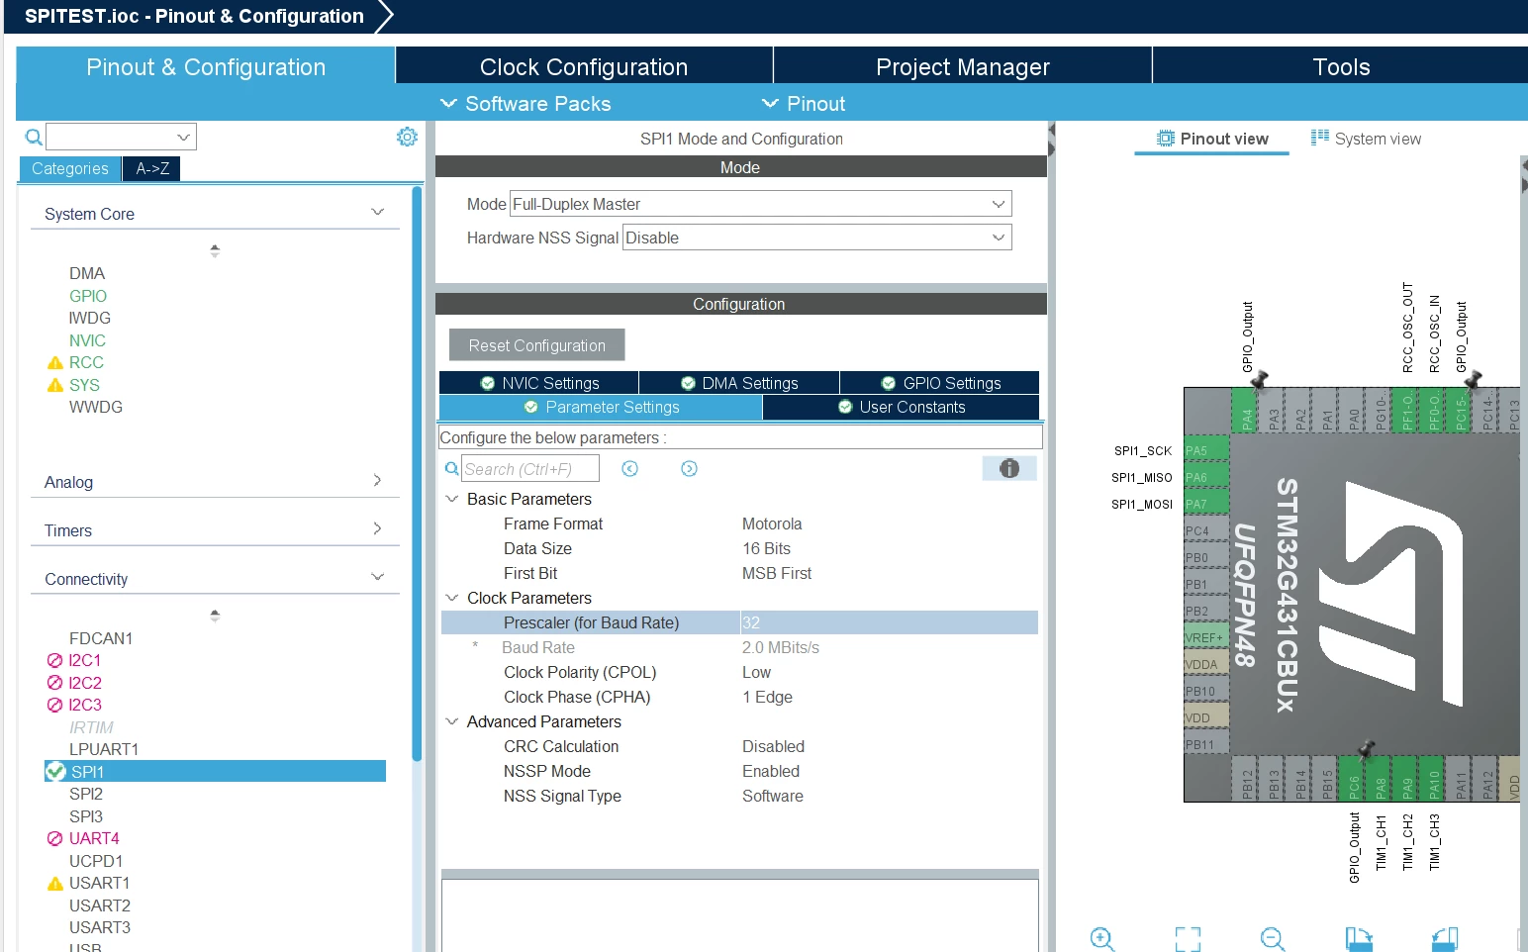Screen dimensions: 1528x952
Task: Click the Reset Configuration button
Action: pyautogui.click(x=537, y=345)
